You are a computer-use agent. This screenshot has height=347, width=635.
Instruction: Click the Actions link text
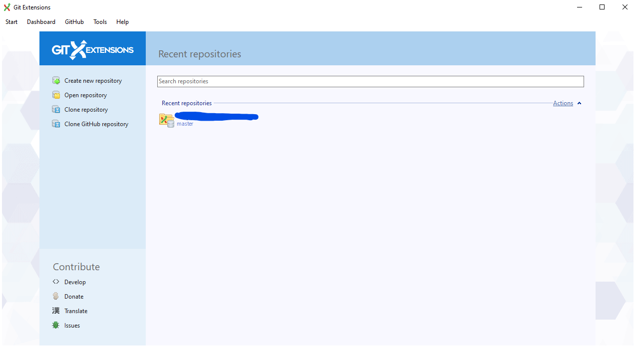(563, 103)
